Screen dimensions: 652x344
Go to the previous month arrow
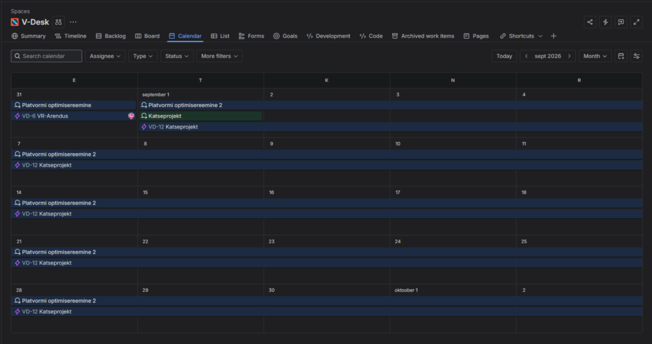pos(527,56)
